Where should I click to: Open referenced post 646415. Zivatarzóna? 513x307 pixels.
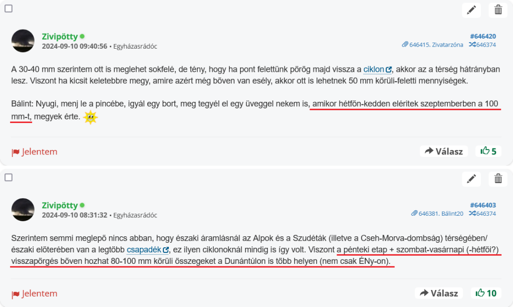[x=432, y=45]
